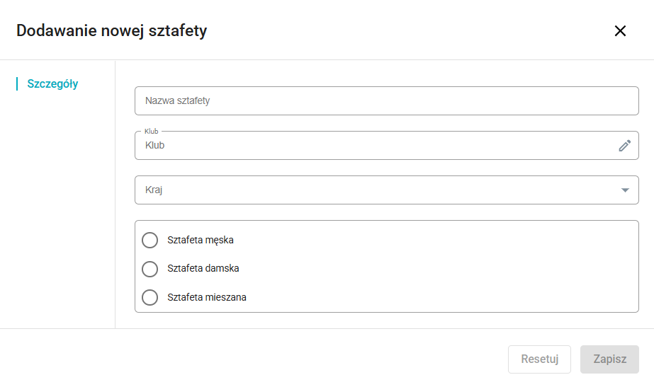Click the Kraj placeholder text

pyautogui.click(x=154, y=190)
